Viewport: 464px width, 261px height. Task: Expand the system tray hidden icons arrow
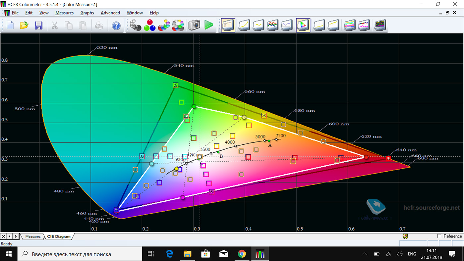tap(365, 254)
